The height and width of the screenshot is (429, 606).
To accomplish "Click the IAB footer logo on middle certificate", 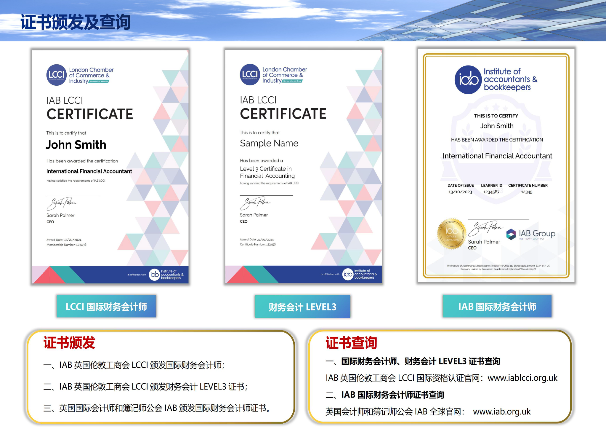I will (x=360, y=274).
